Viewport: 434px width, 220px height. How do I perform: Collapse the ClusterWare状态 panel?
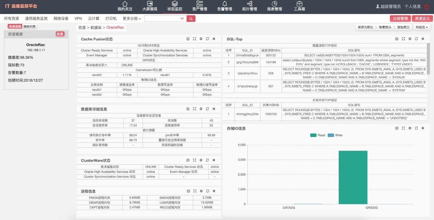click(x=188, y=160)
